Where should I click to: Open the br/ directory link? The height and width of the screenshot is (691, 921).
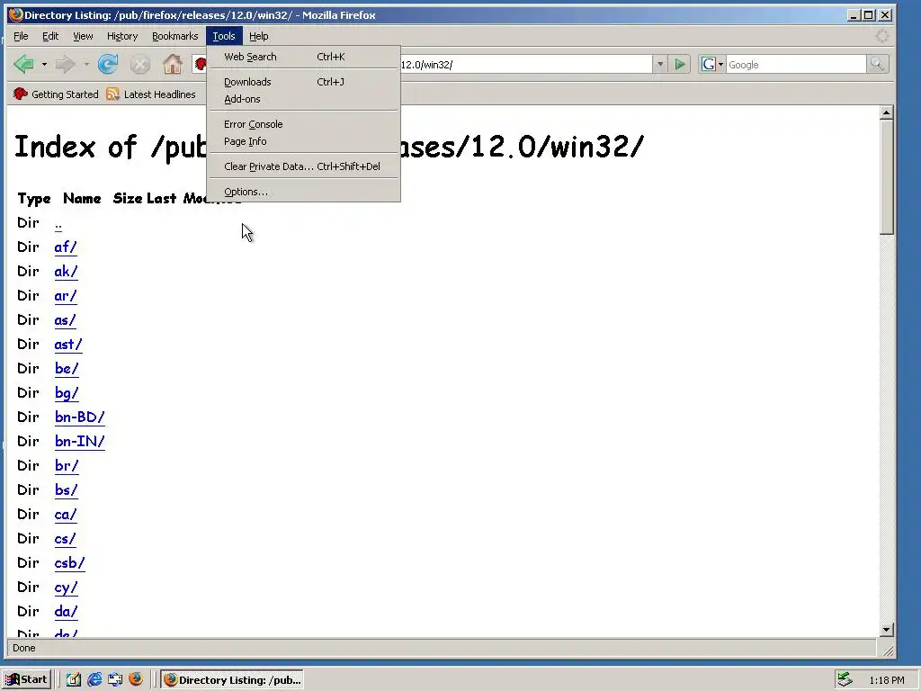point(67,466)
